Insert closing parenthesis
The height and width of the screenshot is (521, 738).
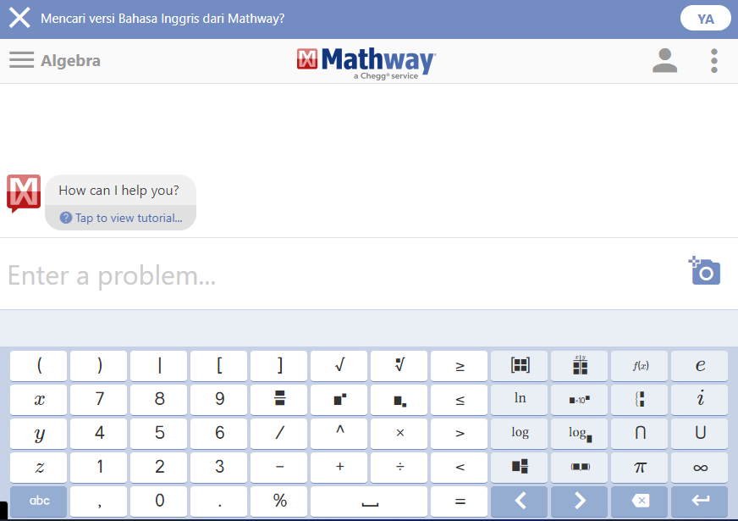99,366
